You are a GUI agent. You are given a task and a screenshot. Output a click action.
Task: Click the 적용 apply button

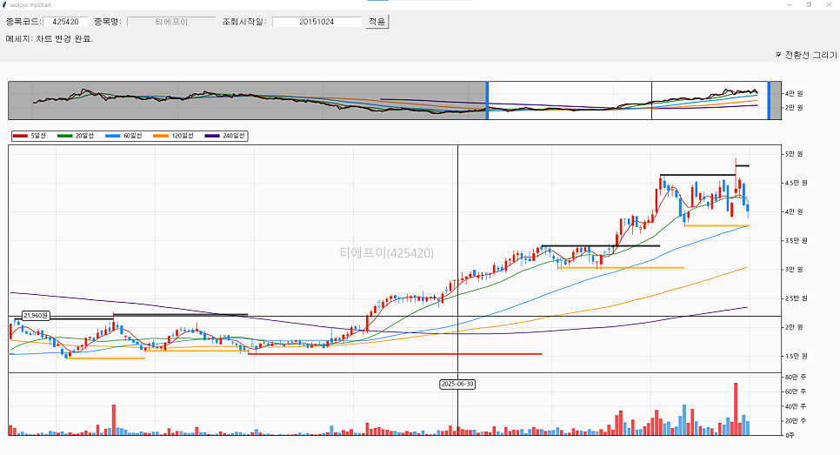click(377, 22)
